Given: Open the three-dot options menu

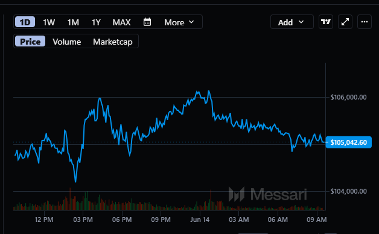Looking at the screenshot, I should point(365,22).
